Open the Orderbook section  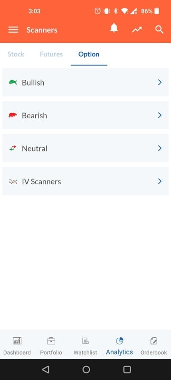click(154, 346)
